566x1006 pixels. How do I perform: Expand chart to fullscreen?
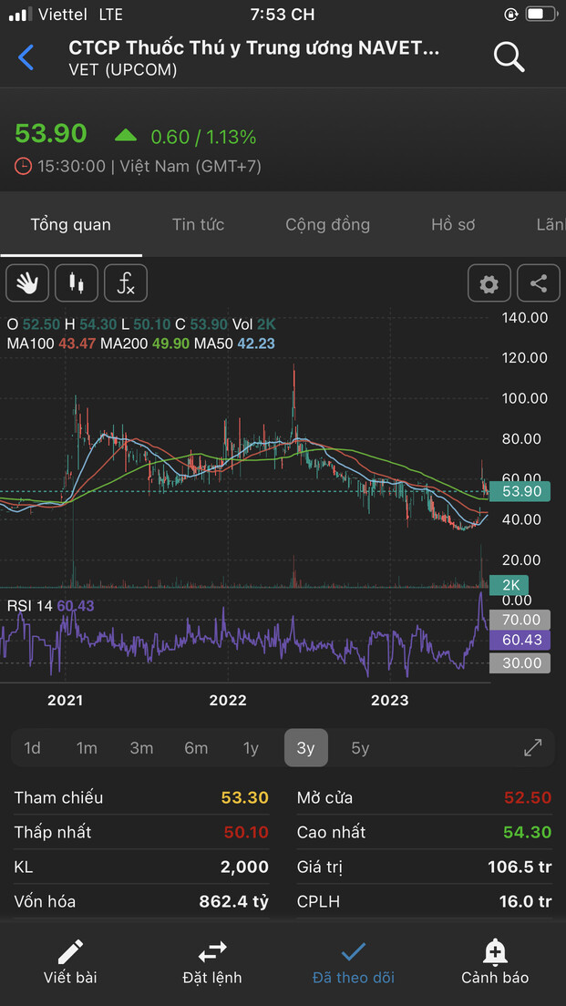(533, 748)
